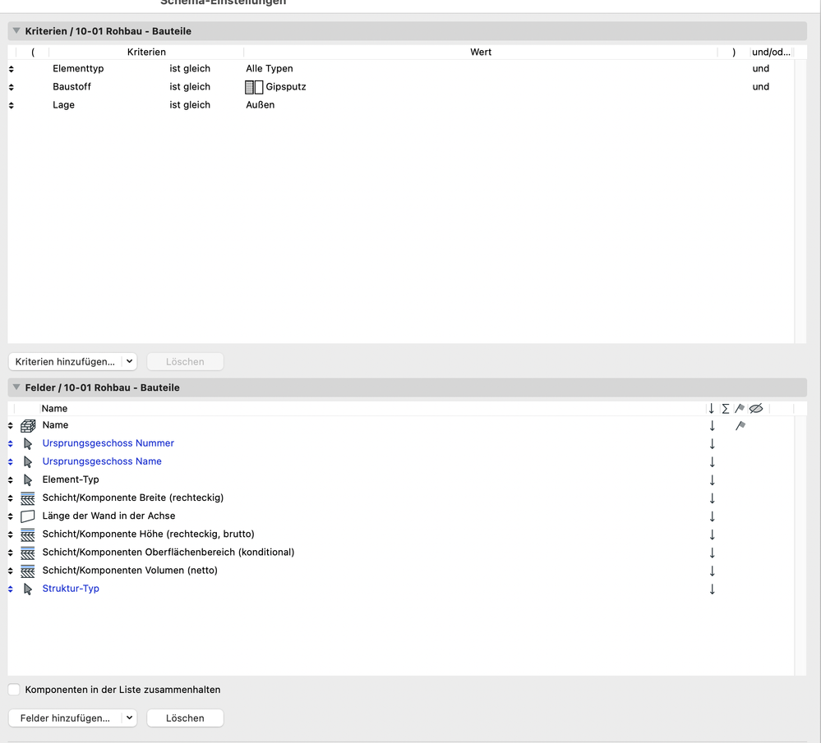Click the layer icon beside Schicht/Komponente Breite

(28, 498)
